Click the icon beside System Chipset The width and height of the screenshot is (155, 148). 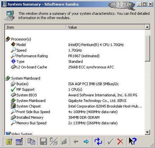click(x=13, y=106)
